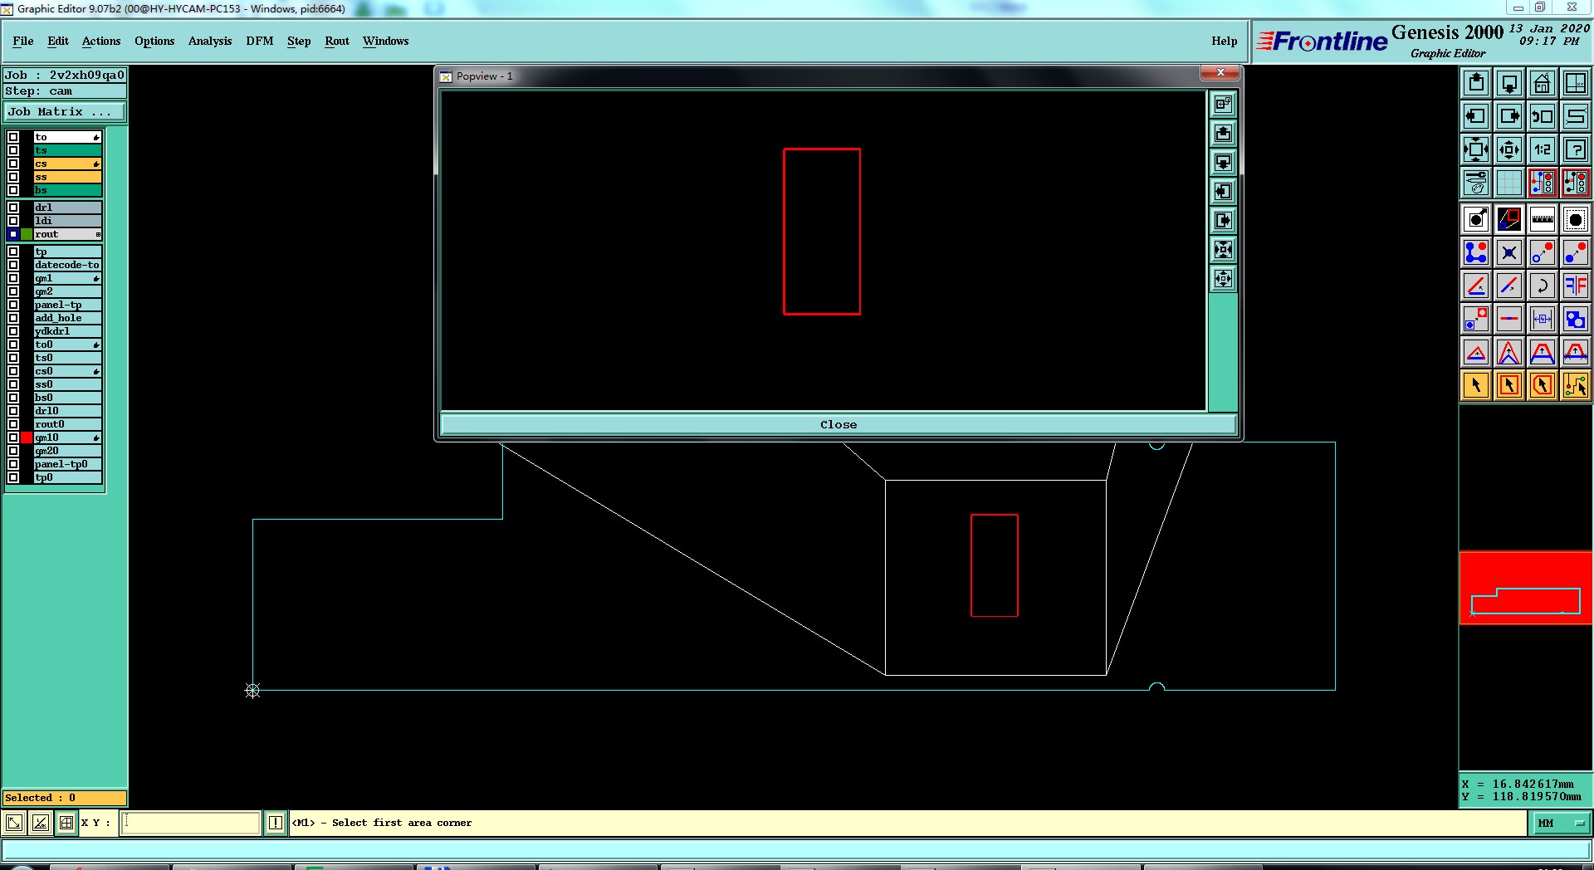Click the pan left view icon
Image resolution: width=1594 pixels, height=870 pixels.
pos(1476,116)
